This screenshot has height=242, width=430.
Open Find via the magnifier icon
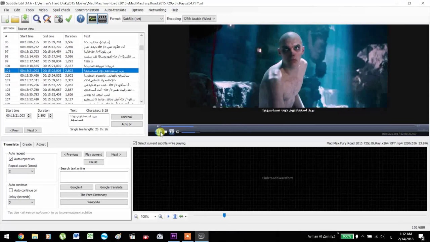(37, 19)
